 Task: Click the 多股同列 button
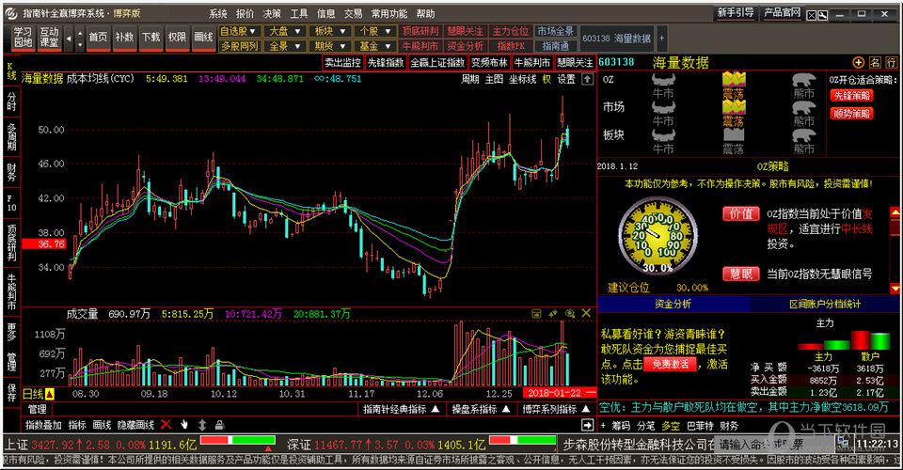point(239,46)
